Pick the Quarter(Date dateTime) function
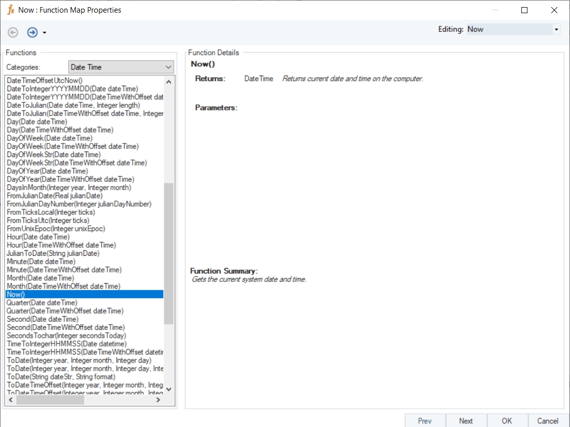The width and height of the screenshot is (570, 427). (42, 303)
